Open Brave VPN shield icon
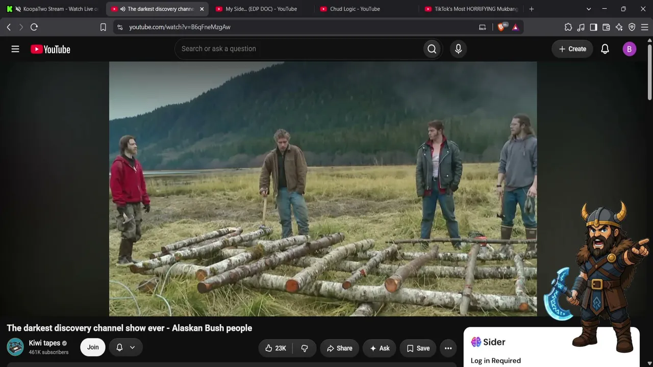This screenshot has width=653, height=367. [632, 27]
